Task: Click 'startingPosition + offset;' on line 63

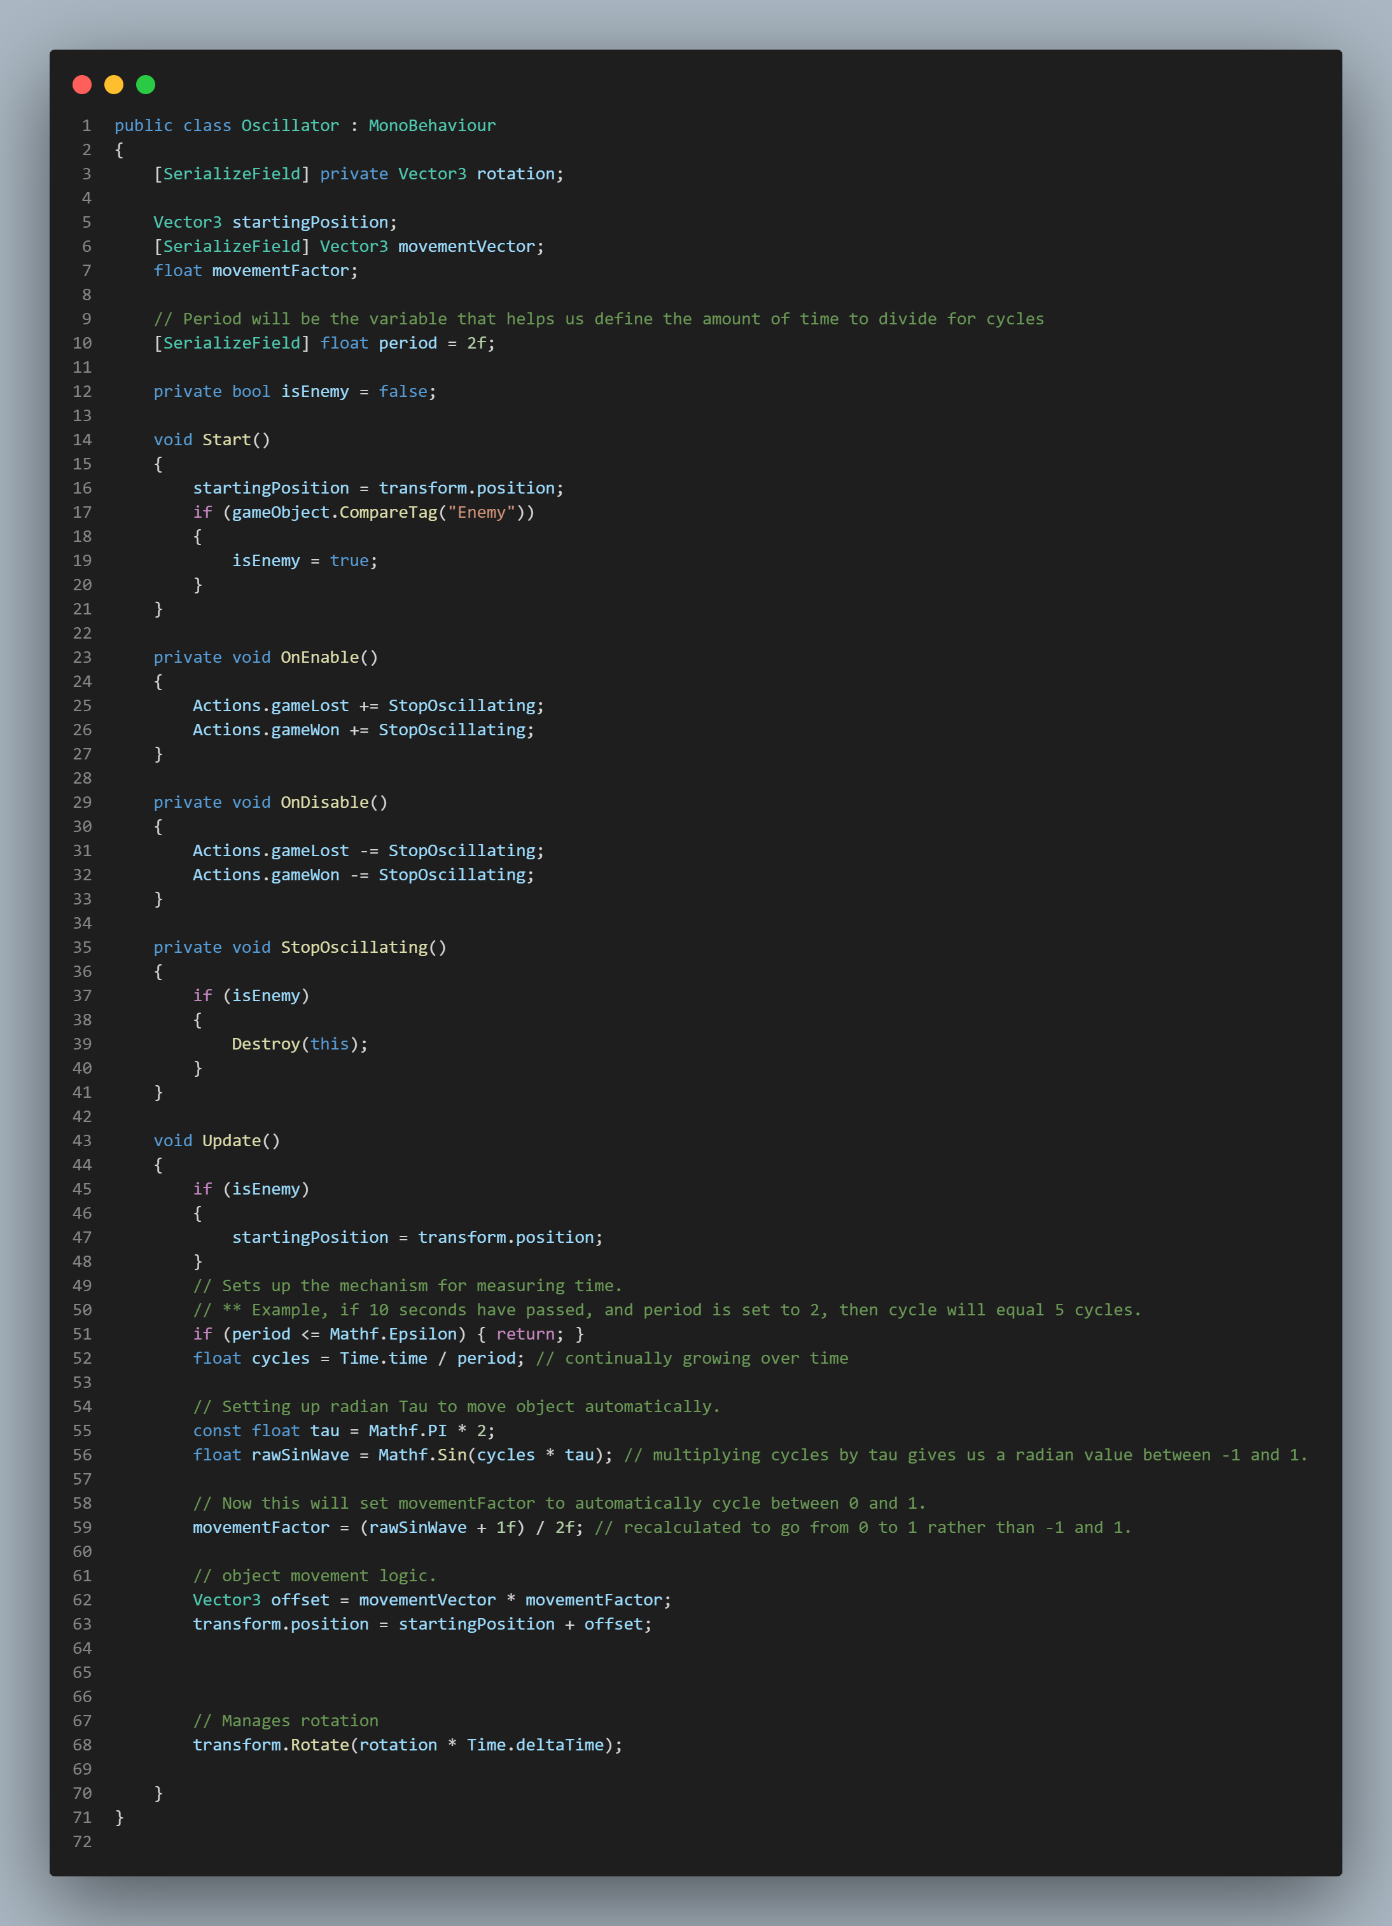Action: 525,1625
